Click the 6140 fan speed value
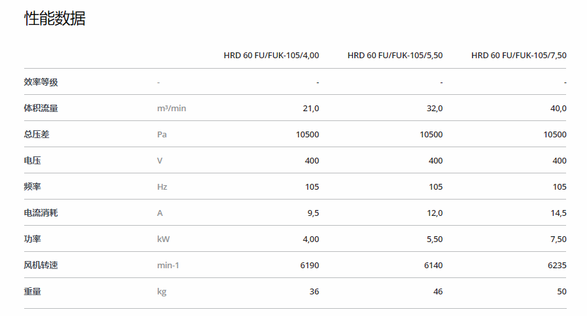 [x=433, y=266]
